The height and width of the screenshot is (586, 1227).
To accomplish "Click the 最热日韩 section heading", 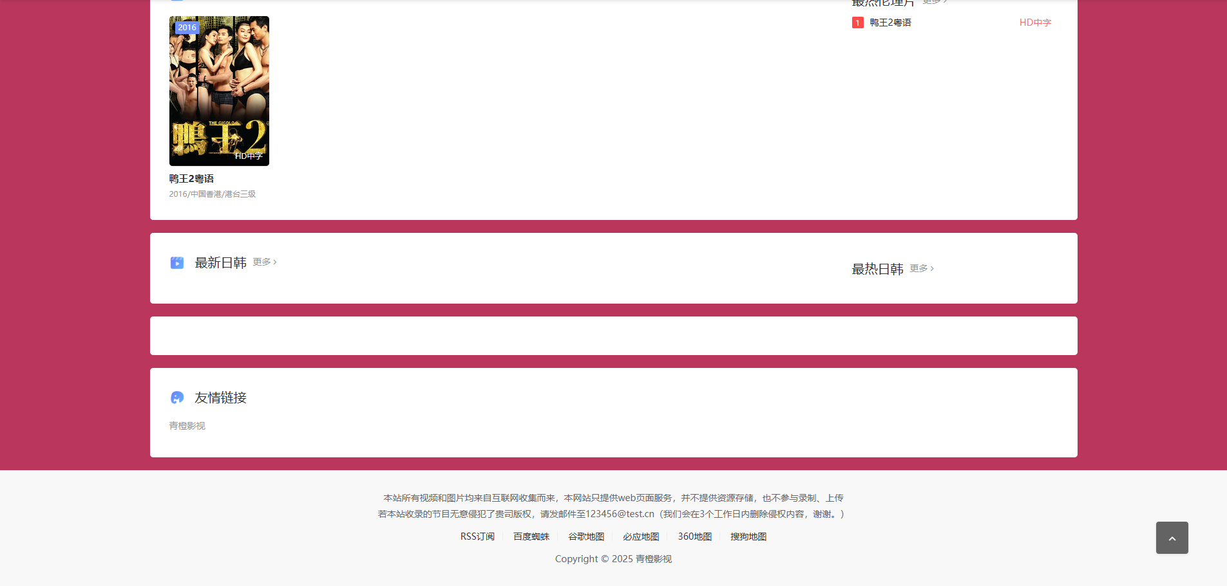I will [877, 269].
